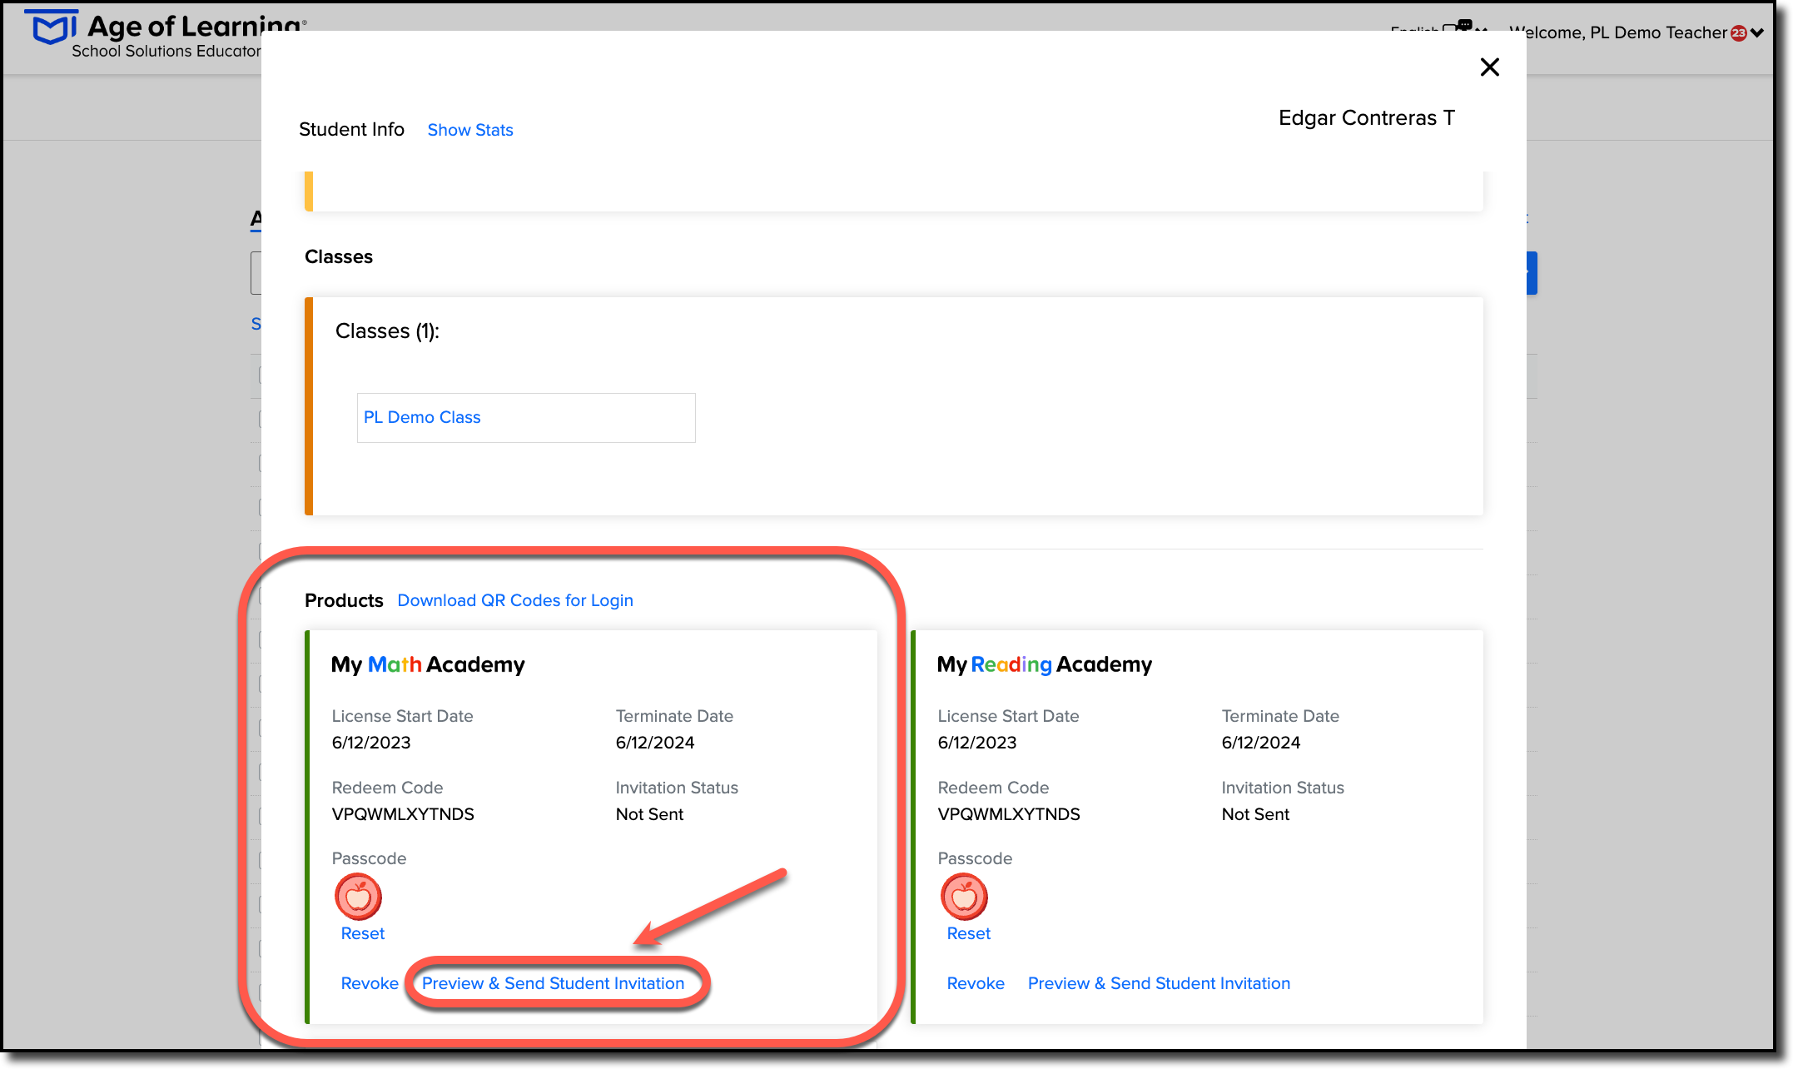The height and width of the screenshot is (1069, 1793).
Task: Open the Welcome PL Demo Teacher menu
Action: [1637, 32]
